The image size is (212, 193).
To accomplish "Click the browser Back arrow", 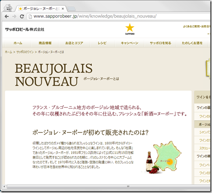I will (7, 16).
